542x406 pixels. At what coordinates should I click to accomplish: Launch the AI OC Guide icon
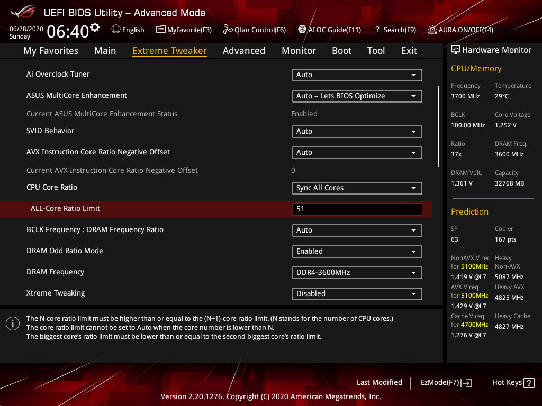point(302,30)
